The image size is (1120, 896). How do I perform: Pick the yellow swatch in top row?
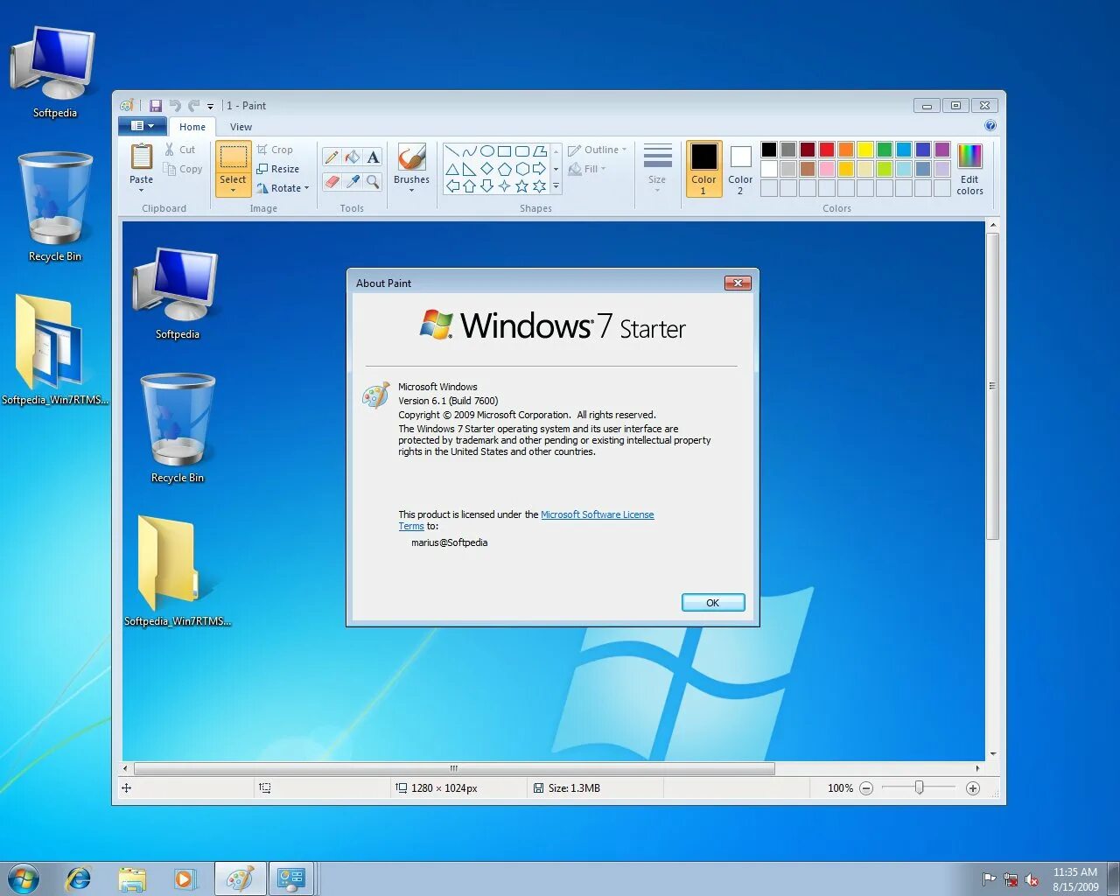[865, 150]
